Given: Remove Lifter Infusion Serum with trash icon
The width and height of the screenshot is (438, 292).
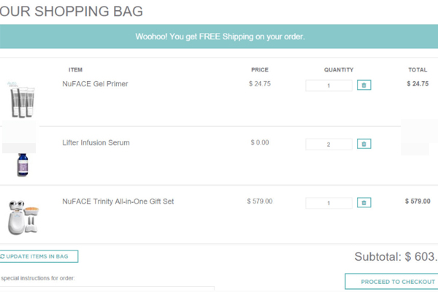Looking at the screenshot, I should (364, 144).
